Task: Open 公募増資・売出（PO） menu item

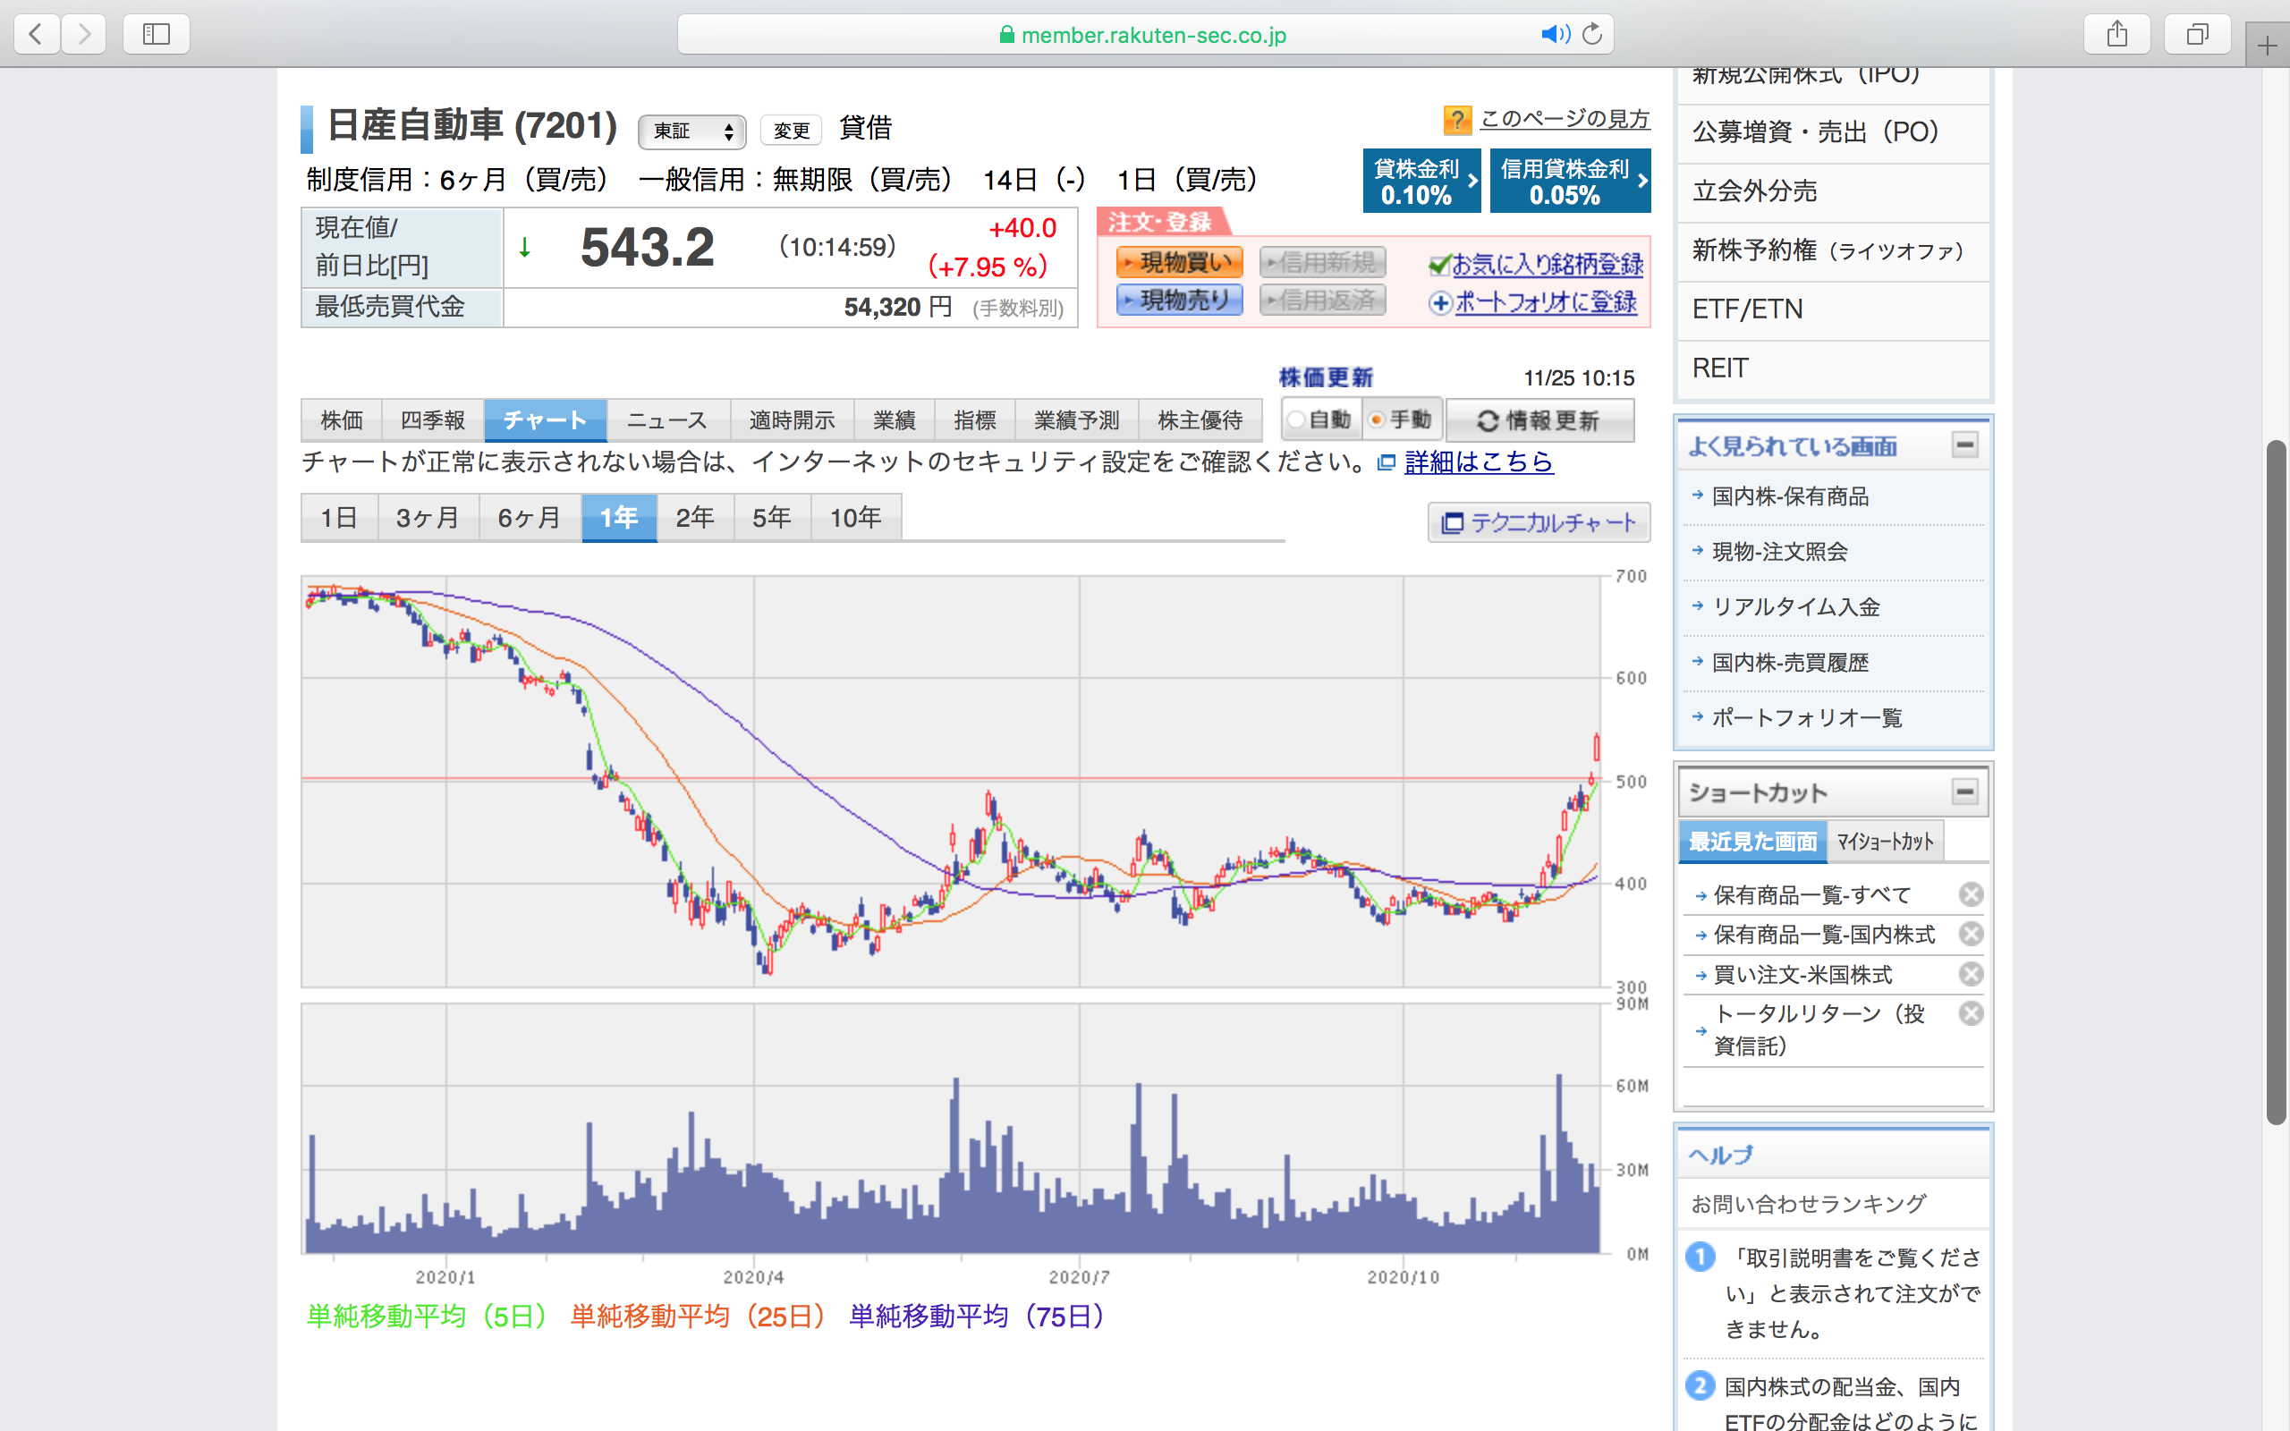Action: [1834, 132]
